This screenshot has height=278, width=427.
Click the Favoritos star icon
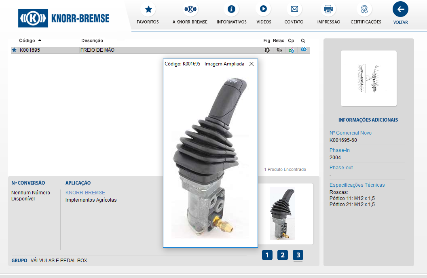pos(148,9)
